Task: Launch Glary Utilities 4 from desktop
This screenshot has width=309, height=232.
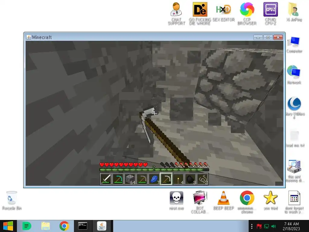Action: pyautogui.click(x=295, y=108)
